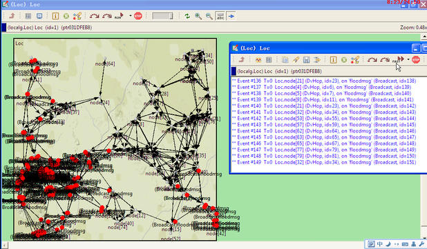The width and height of the screenshot is (427, 249).
Task: Click the info inspector icon in log window
Action: pos(333,59)
